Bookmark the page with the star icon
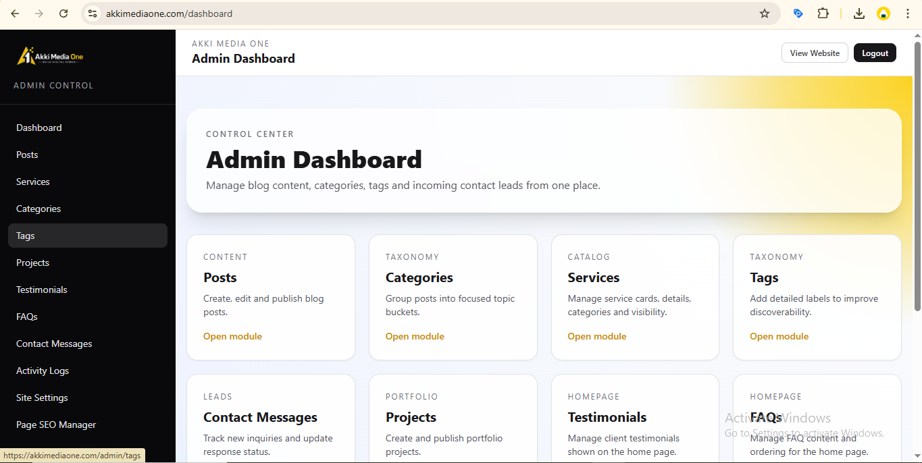Image resolution: width=922 pixels, height=463 pixels. [x=764, y=13]
